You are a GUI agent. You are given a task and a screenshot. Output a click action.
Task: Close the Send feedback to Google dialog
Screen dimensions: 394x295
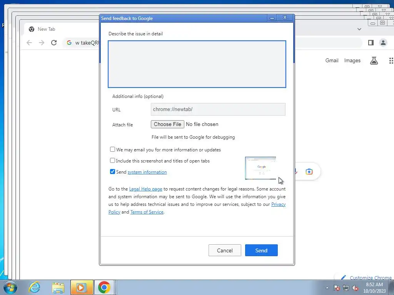(285, 18)
